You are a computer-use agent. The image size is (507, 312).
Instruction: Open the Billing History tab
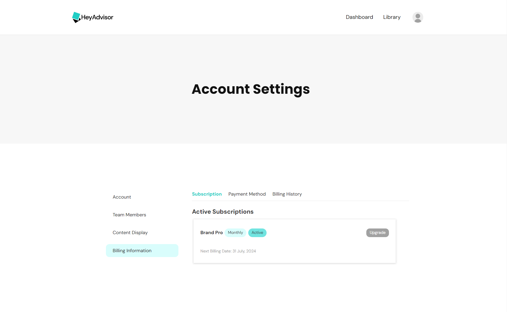[287, 194]
